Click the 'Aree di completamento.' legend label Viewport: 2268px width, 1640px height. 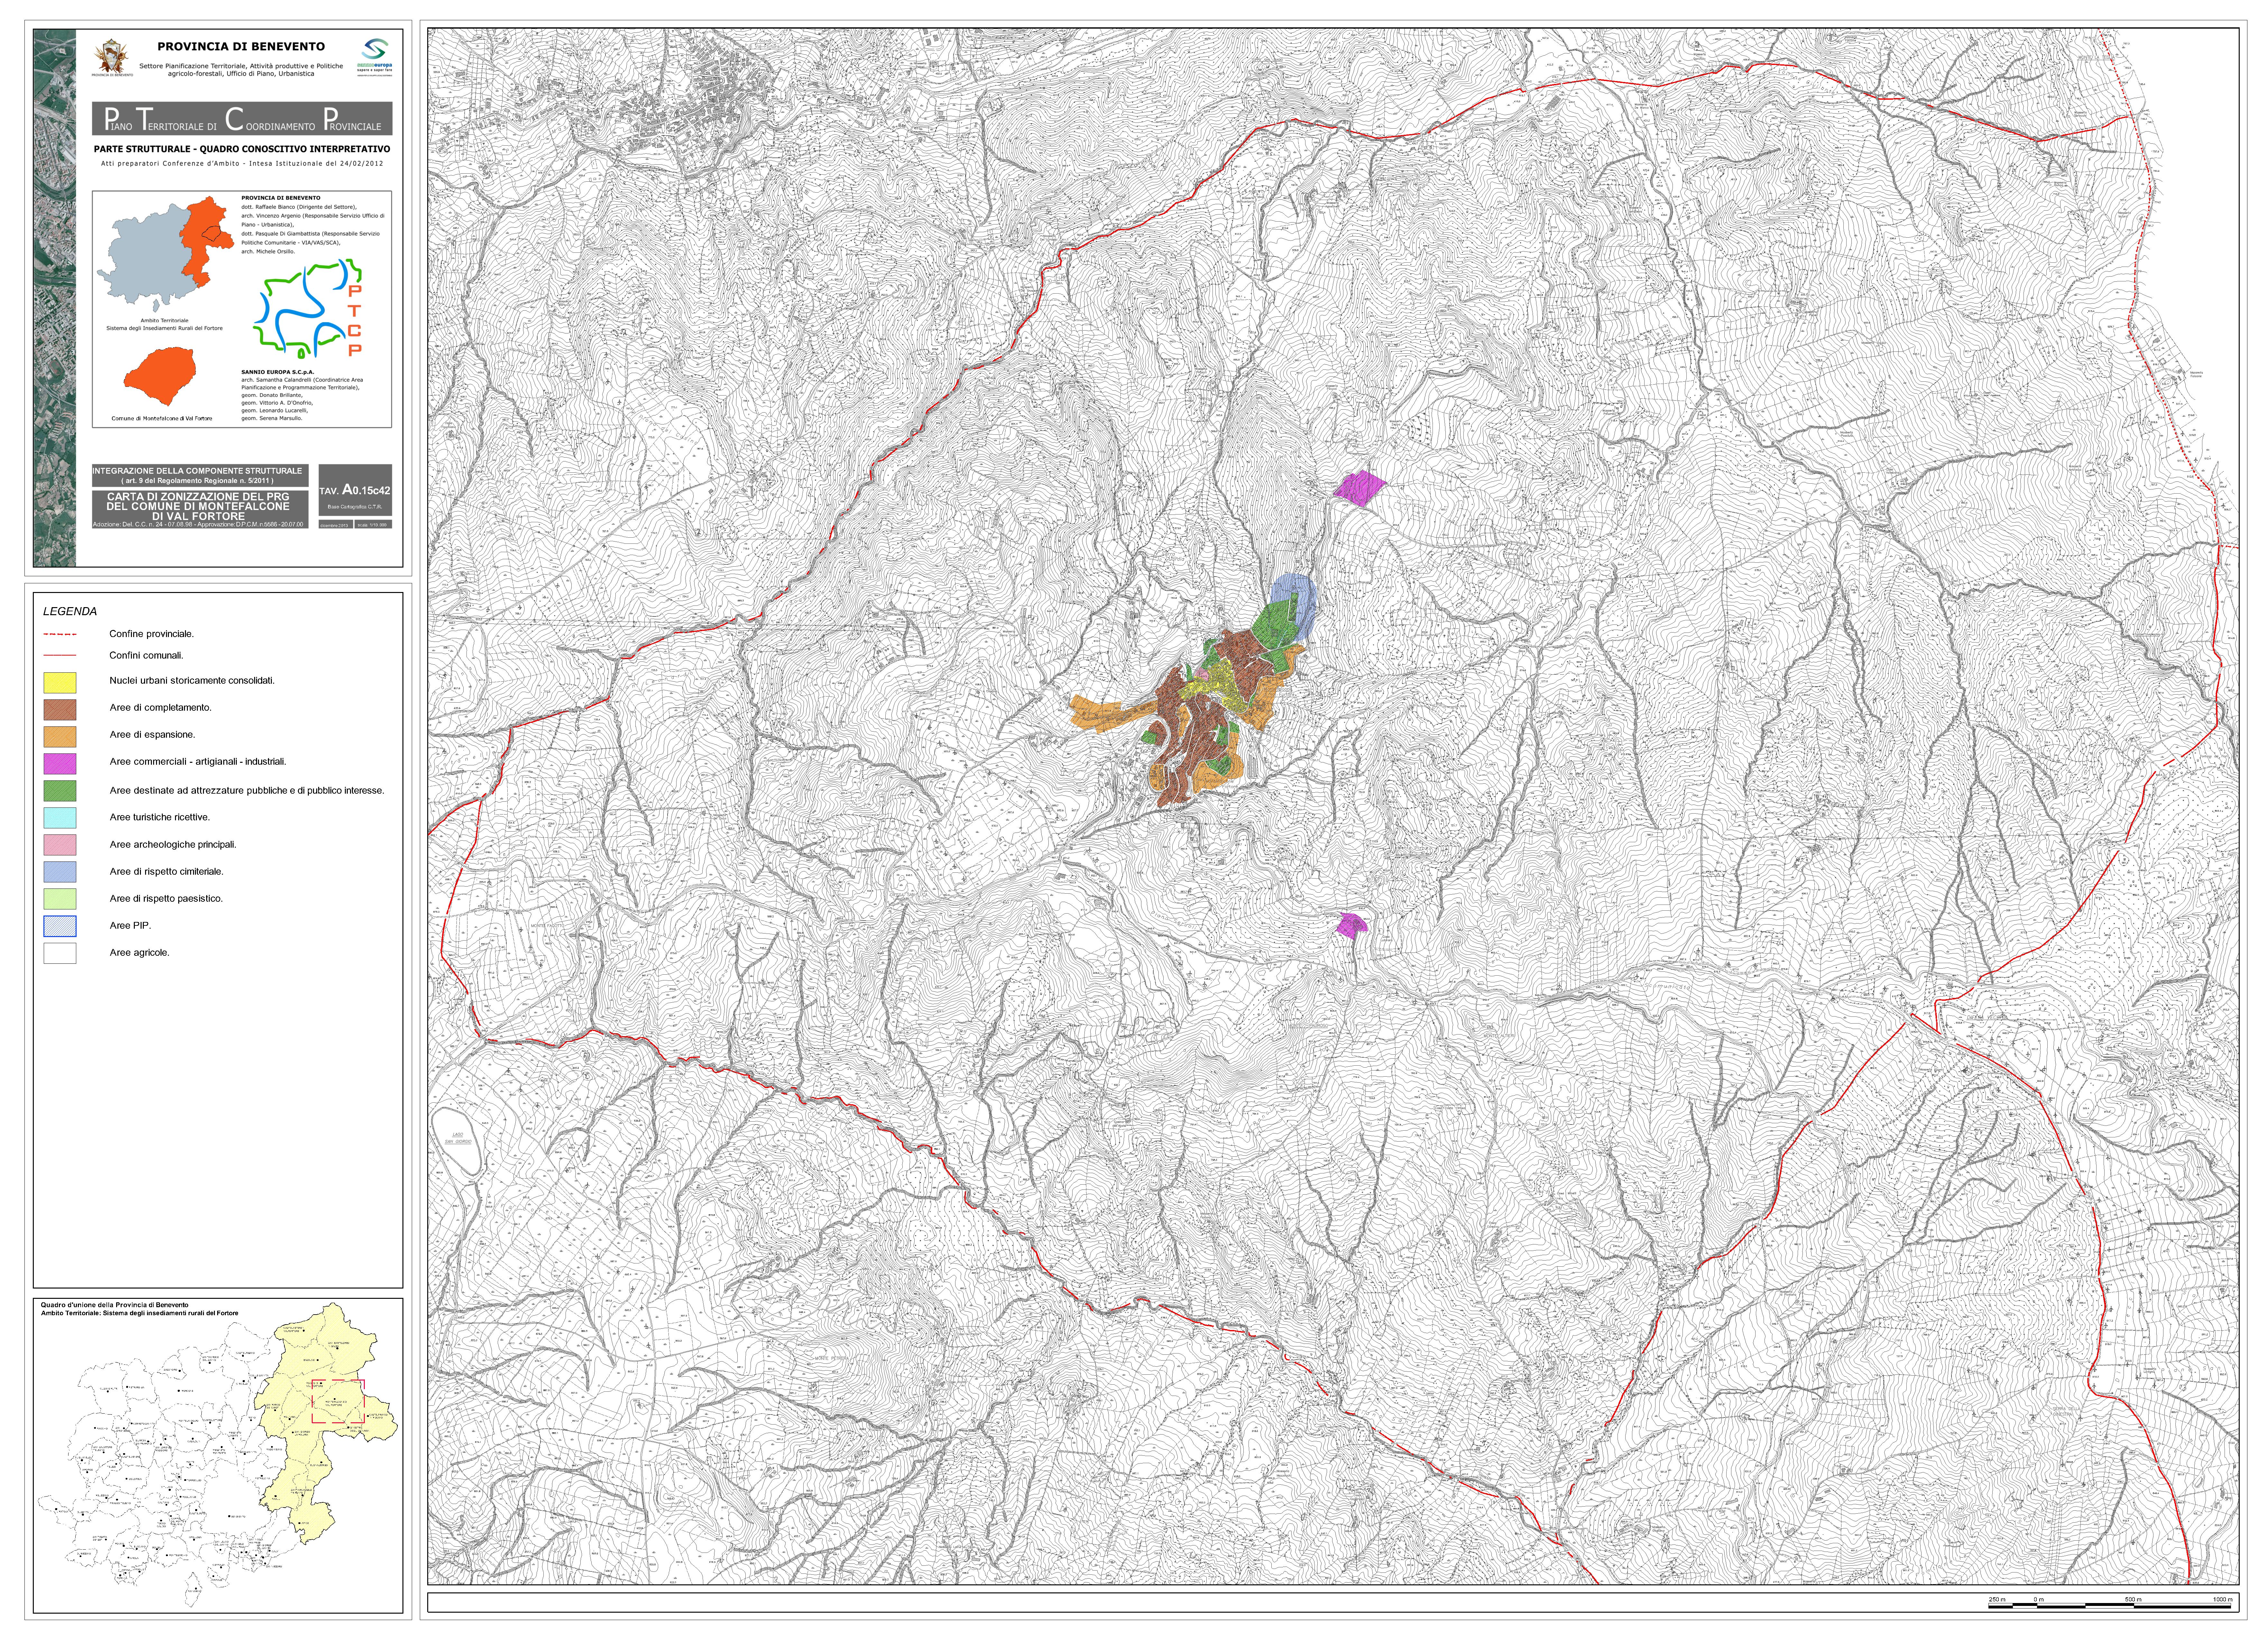point(161,707)
